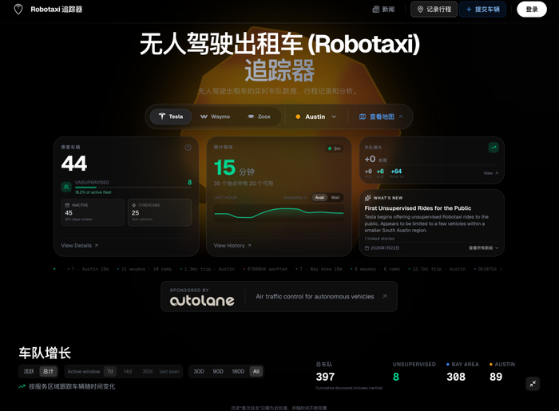
Task: Click the Austin 89 stat
Action: pos(502,372)
